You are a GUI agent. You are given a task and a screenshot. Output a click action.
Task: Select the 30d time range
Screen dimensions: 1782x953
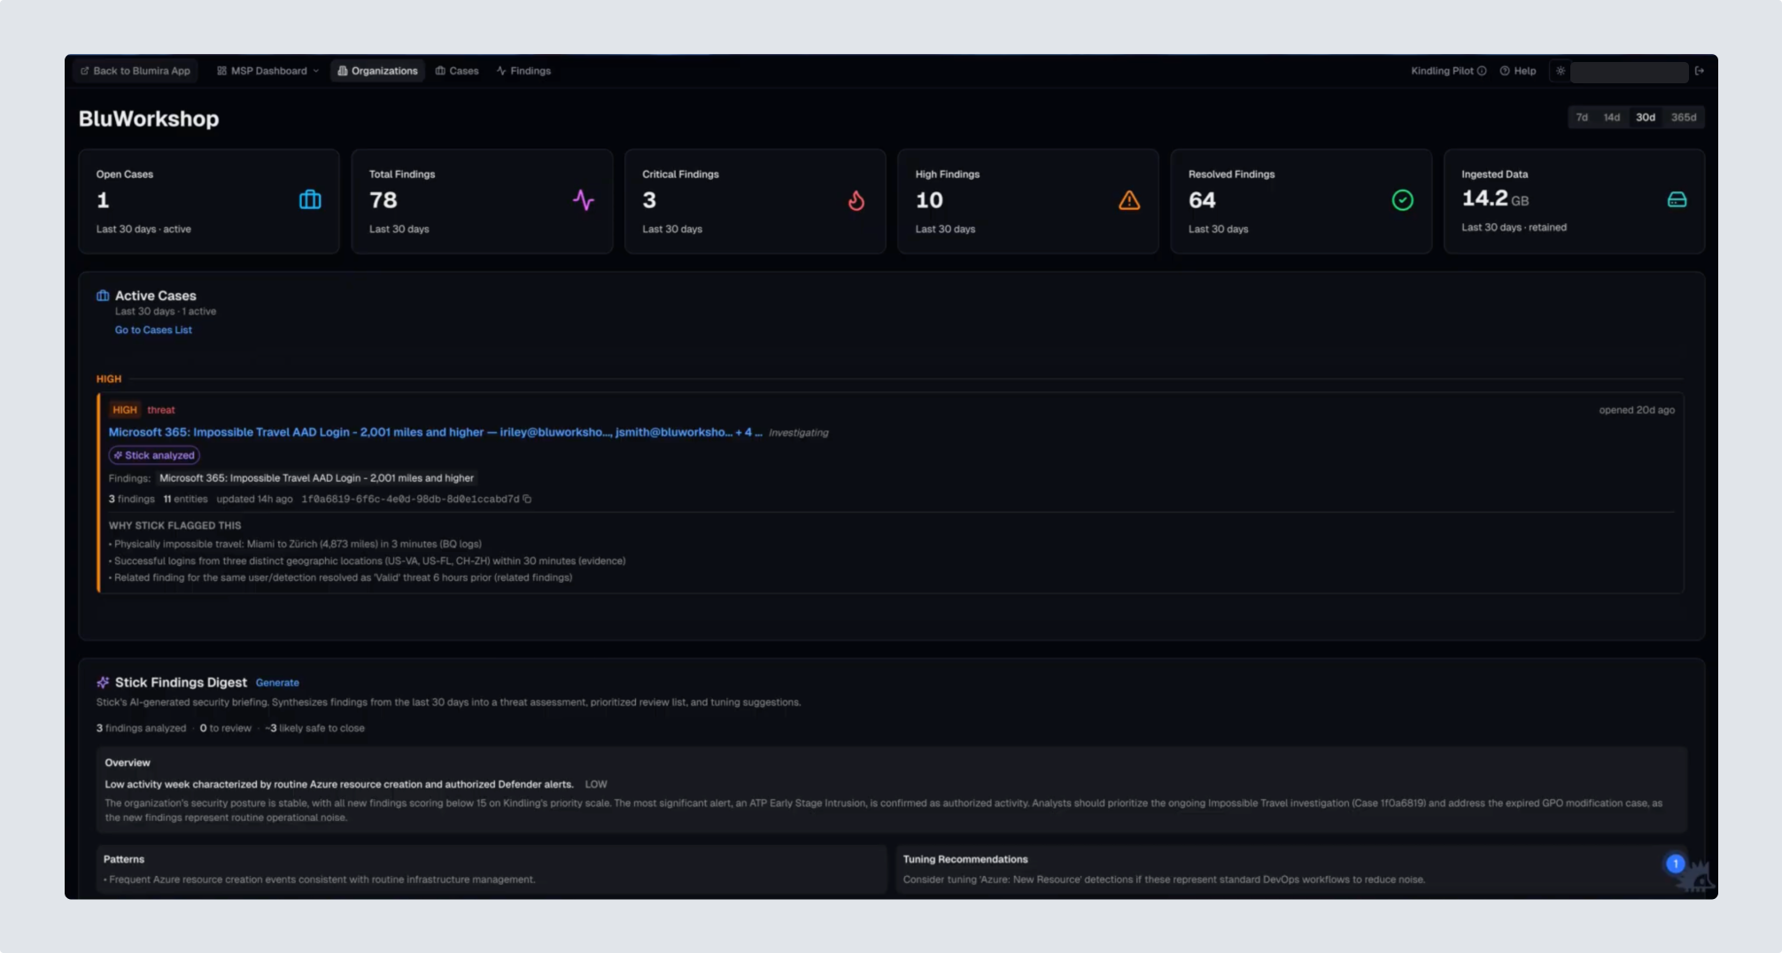click(x=1646, y=117)
